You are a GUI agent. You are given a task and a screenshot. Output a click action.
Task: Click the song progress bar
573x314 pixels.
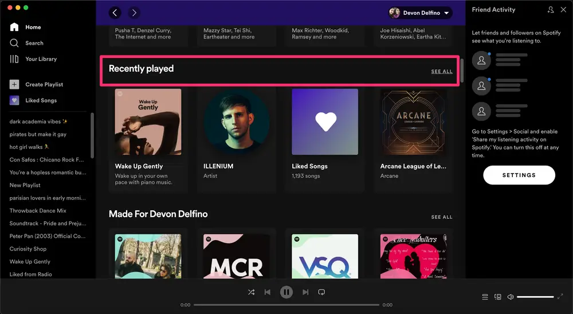tap(286, 305)
